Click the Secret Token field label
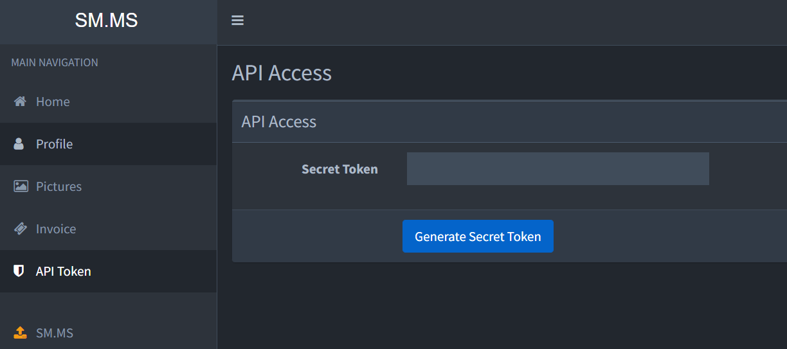787x349 pixels. point(339,170)
